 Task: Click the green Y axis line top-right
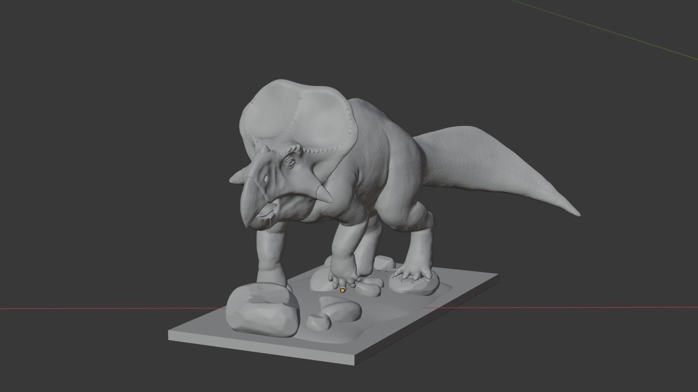(x=603, y=29)
